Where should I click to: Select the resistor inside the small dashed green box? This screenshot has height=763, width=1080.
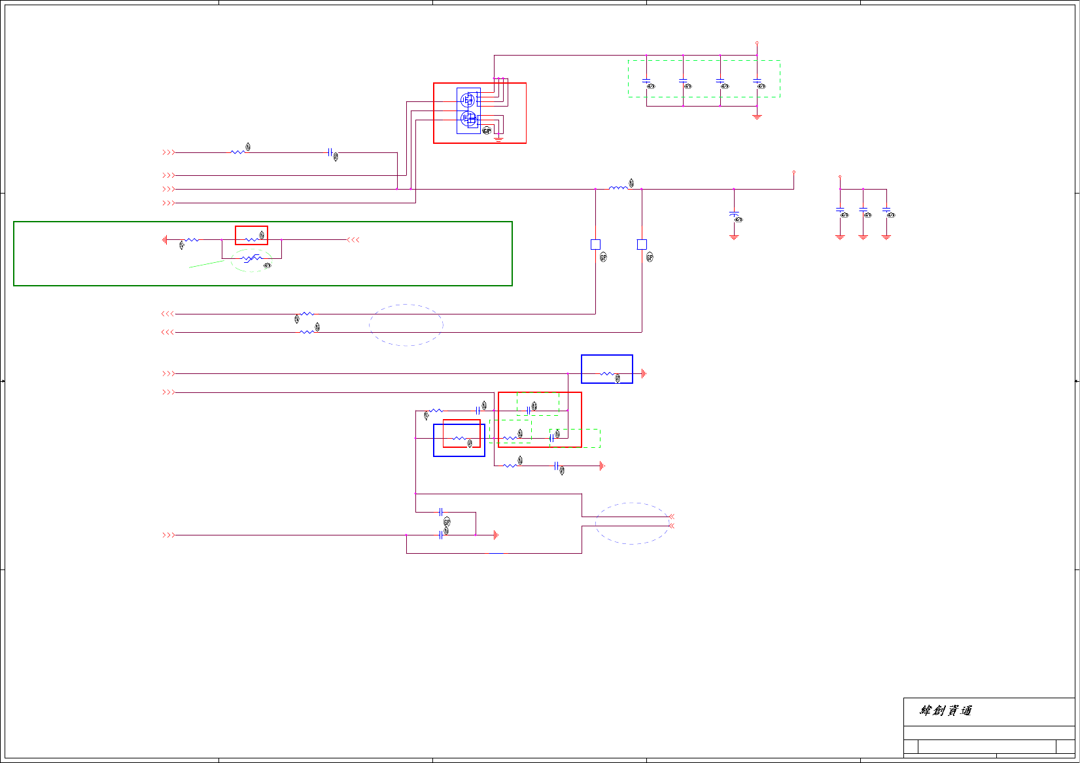click(x=510, y=438)
